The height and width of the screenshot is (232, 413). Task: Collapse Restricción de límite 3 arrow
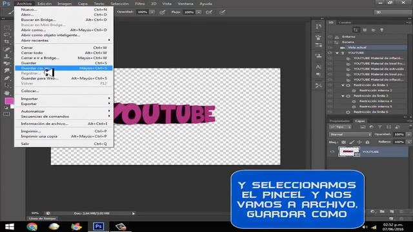343,96
